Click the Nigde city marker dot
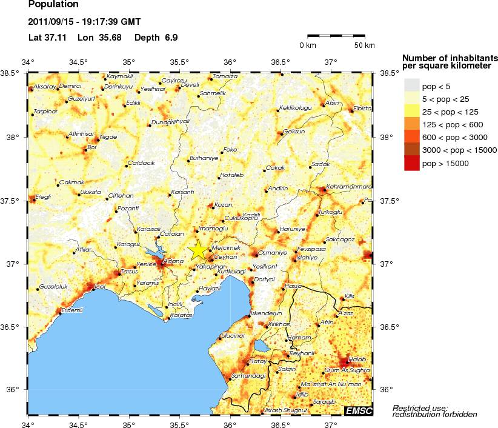Image resolution: width=498 pixels, height=428 pixels. click(98, 140)
